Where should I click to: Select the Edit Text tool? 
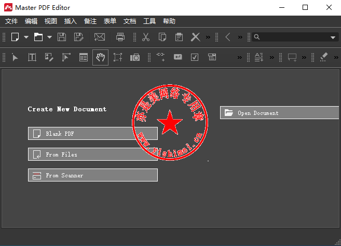pyautogui.click(x=32, y=57)
